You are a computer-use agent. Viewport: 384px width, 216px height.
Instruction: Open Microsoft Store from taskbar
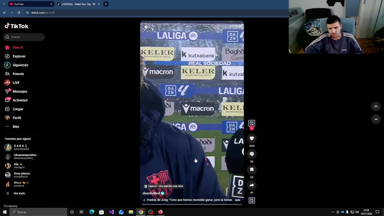[101, 212]
